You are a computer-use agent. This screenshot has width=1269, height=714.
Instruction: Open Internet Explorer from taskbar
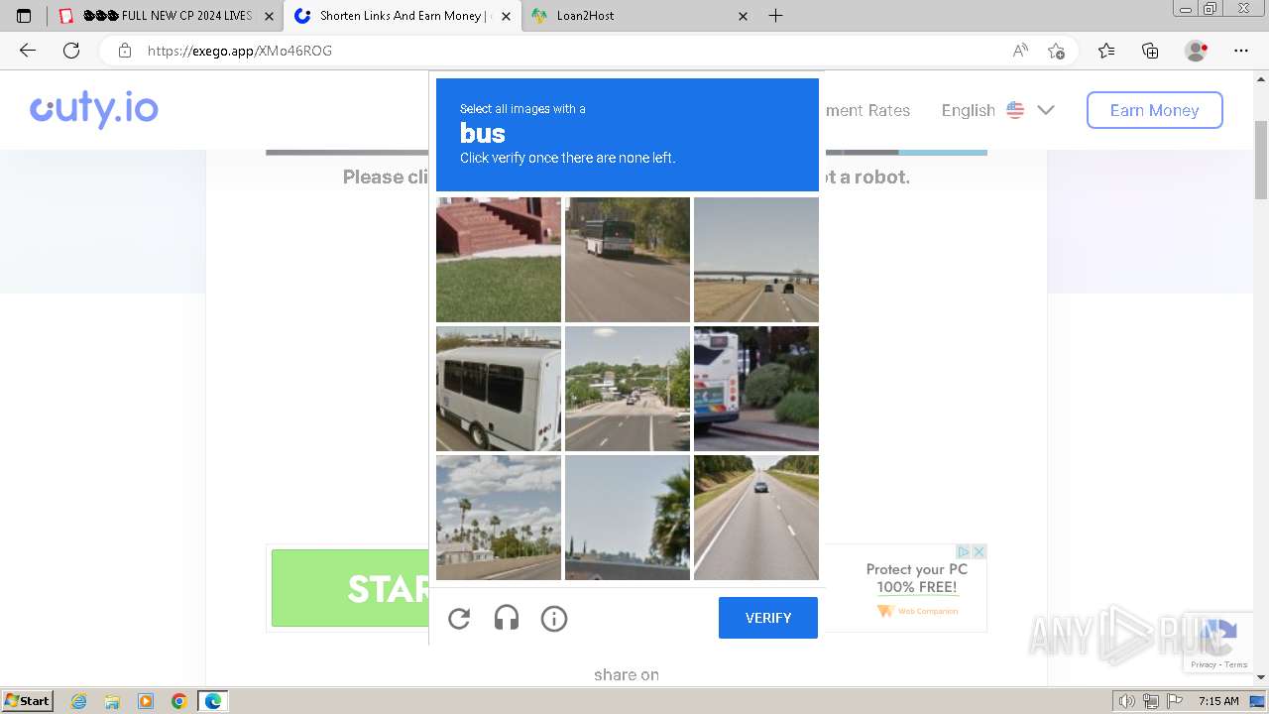pos(78,701)
